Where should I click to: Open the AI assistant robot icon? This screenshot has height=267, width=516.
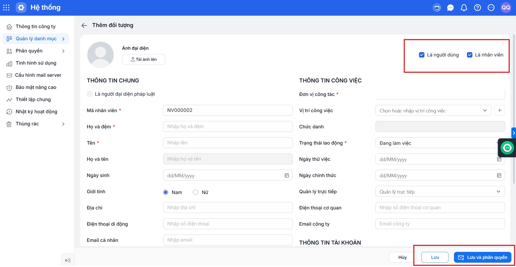437,8
